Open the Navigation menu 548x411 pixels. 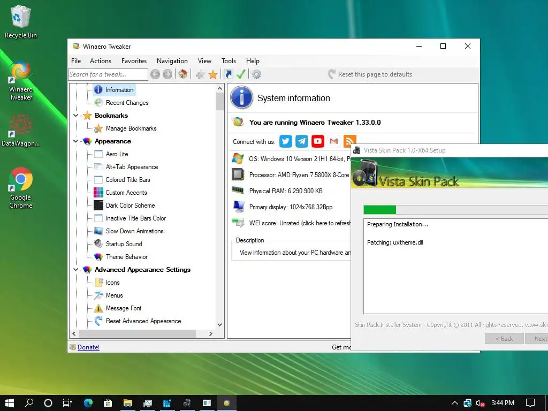172,61
